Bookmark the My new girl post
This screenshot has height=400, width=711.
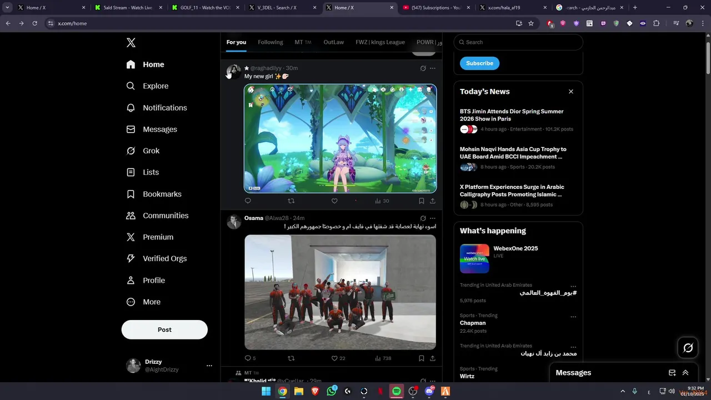tap(422, 201)
